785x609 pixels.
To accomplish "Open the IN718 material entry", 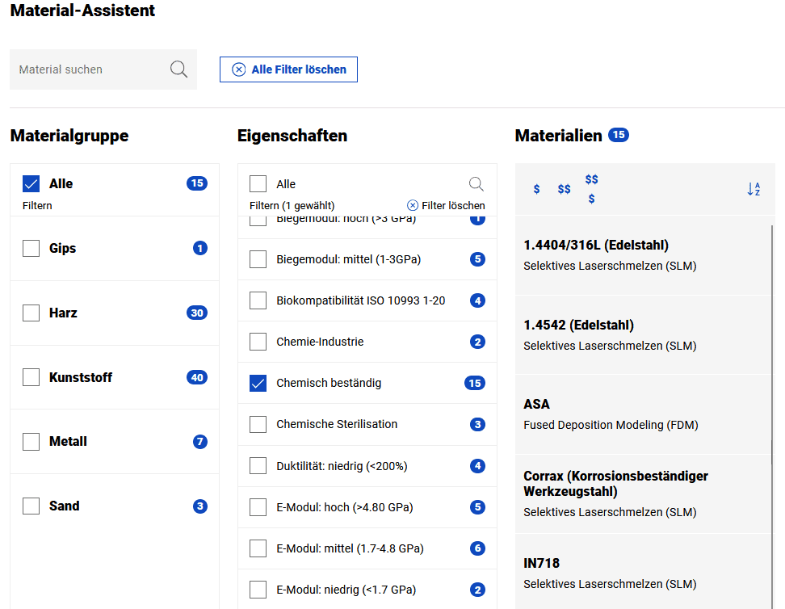I will pos(643,573).
